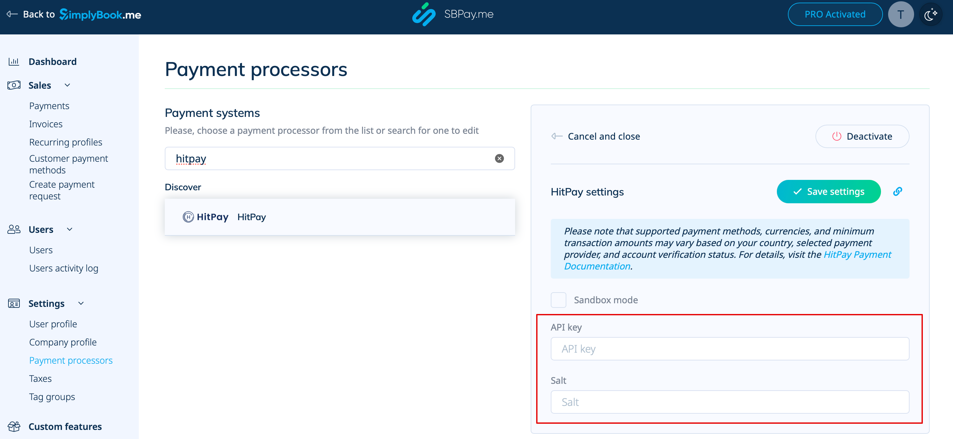Open the Invoices menu item
953x439 pixels.
[x=45, y=124]
